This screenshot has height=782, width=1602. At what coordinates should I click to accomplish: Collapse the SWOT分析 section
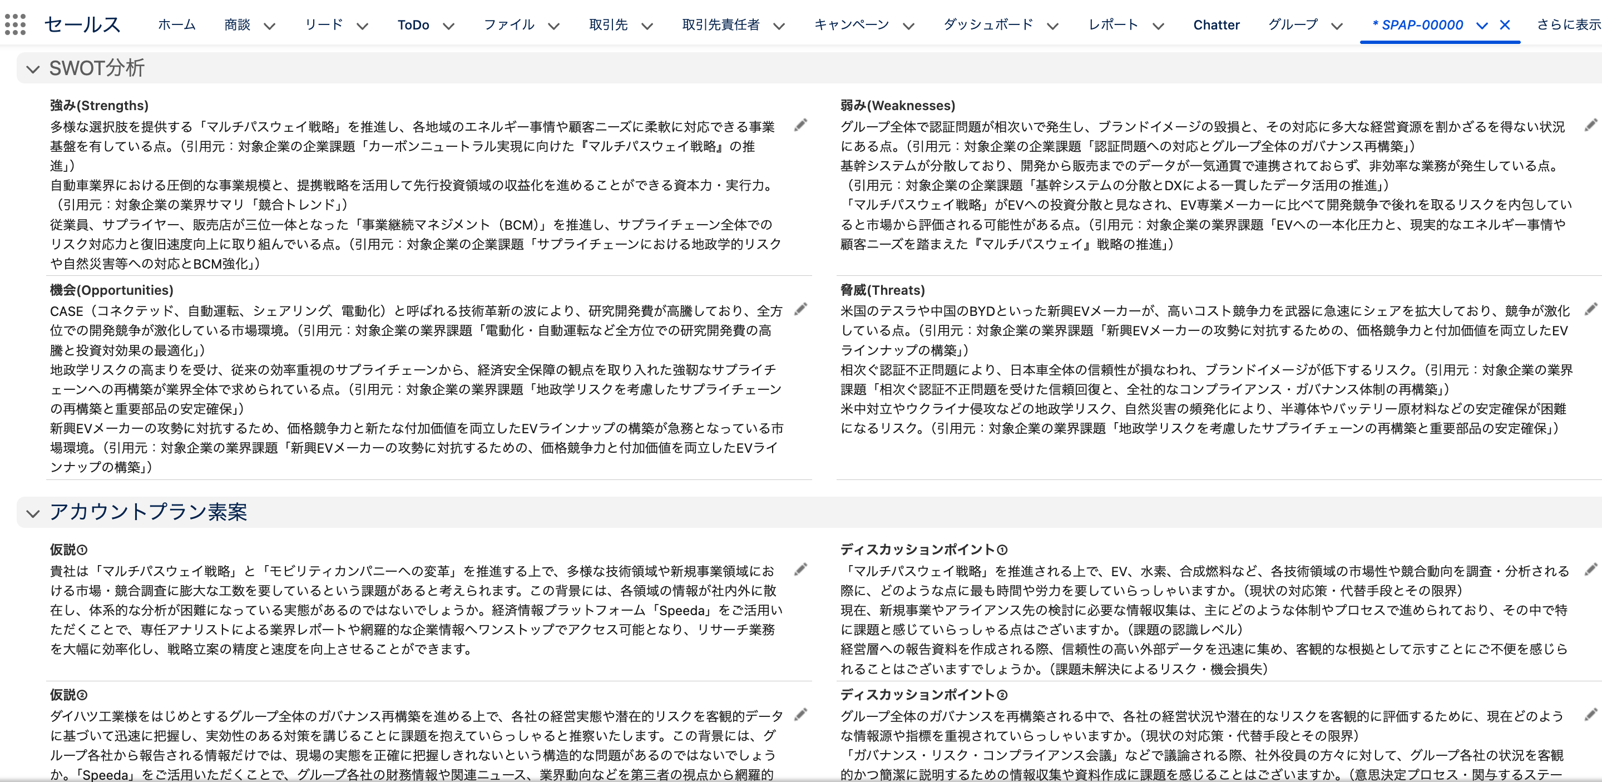point(33,69)
